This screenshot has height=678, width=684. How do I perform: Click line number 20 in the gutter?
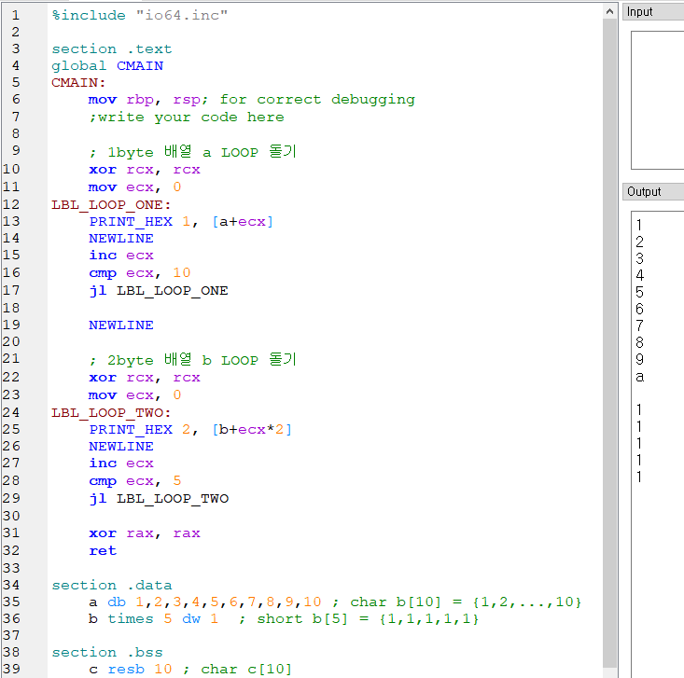click(x=11, y=341)
